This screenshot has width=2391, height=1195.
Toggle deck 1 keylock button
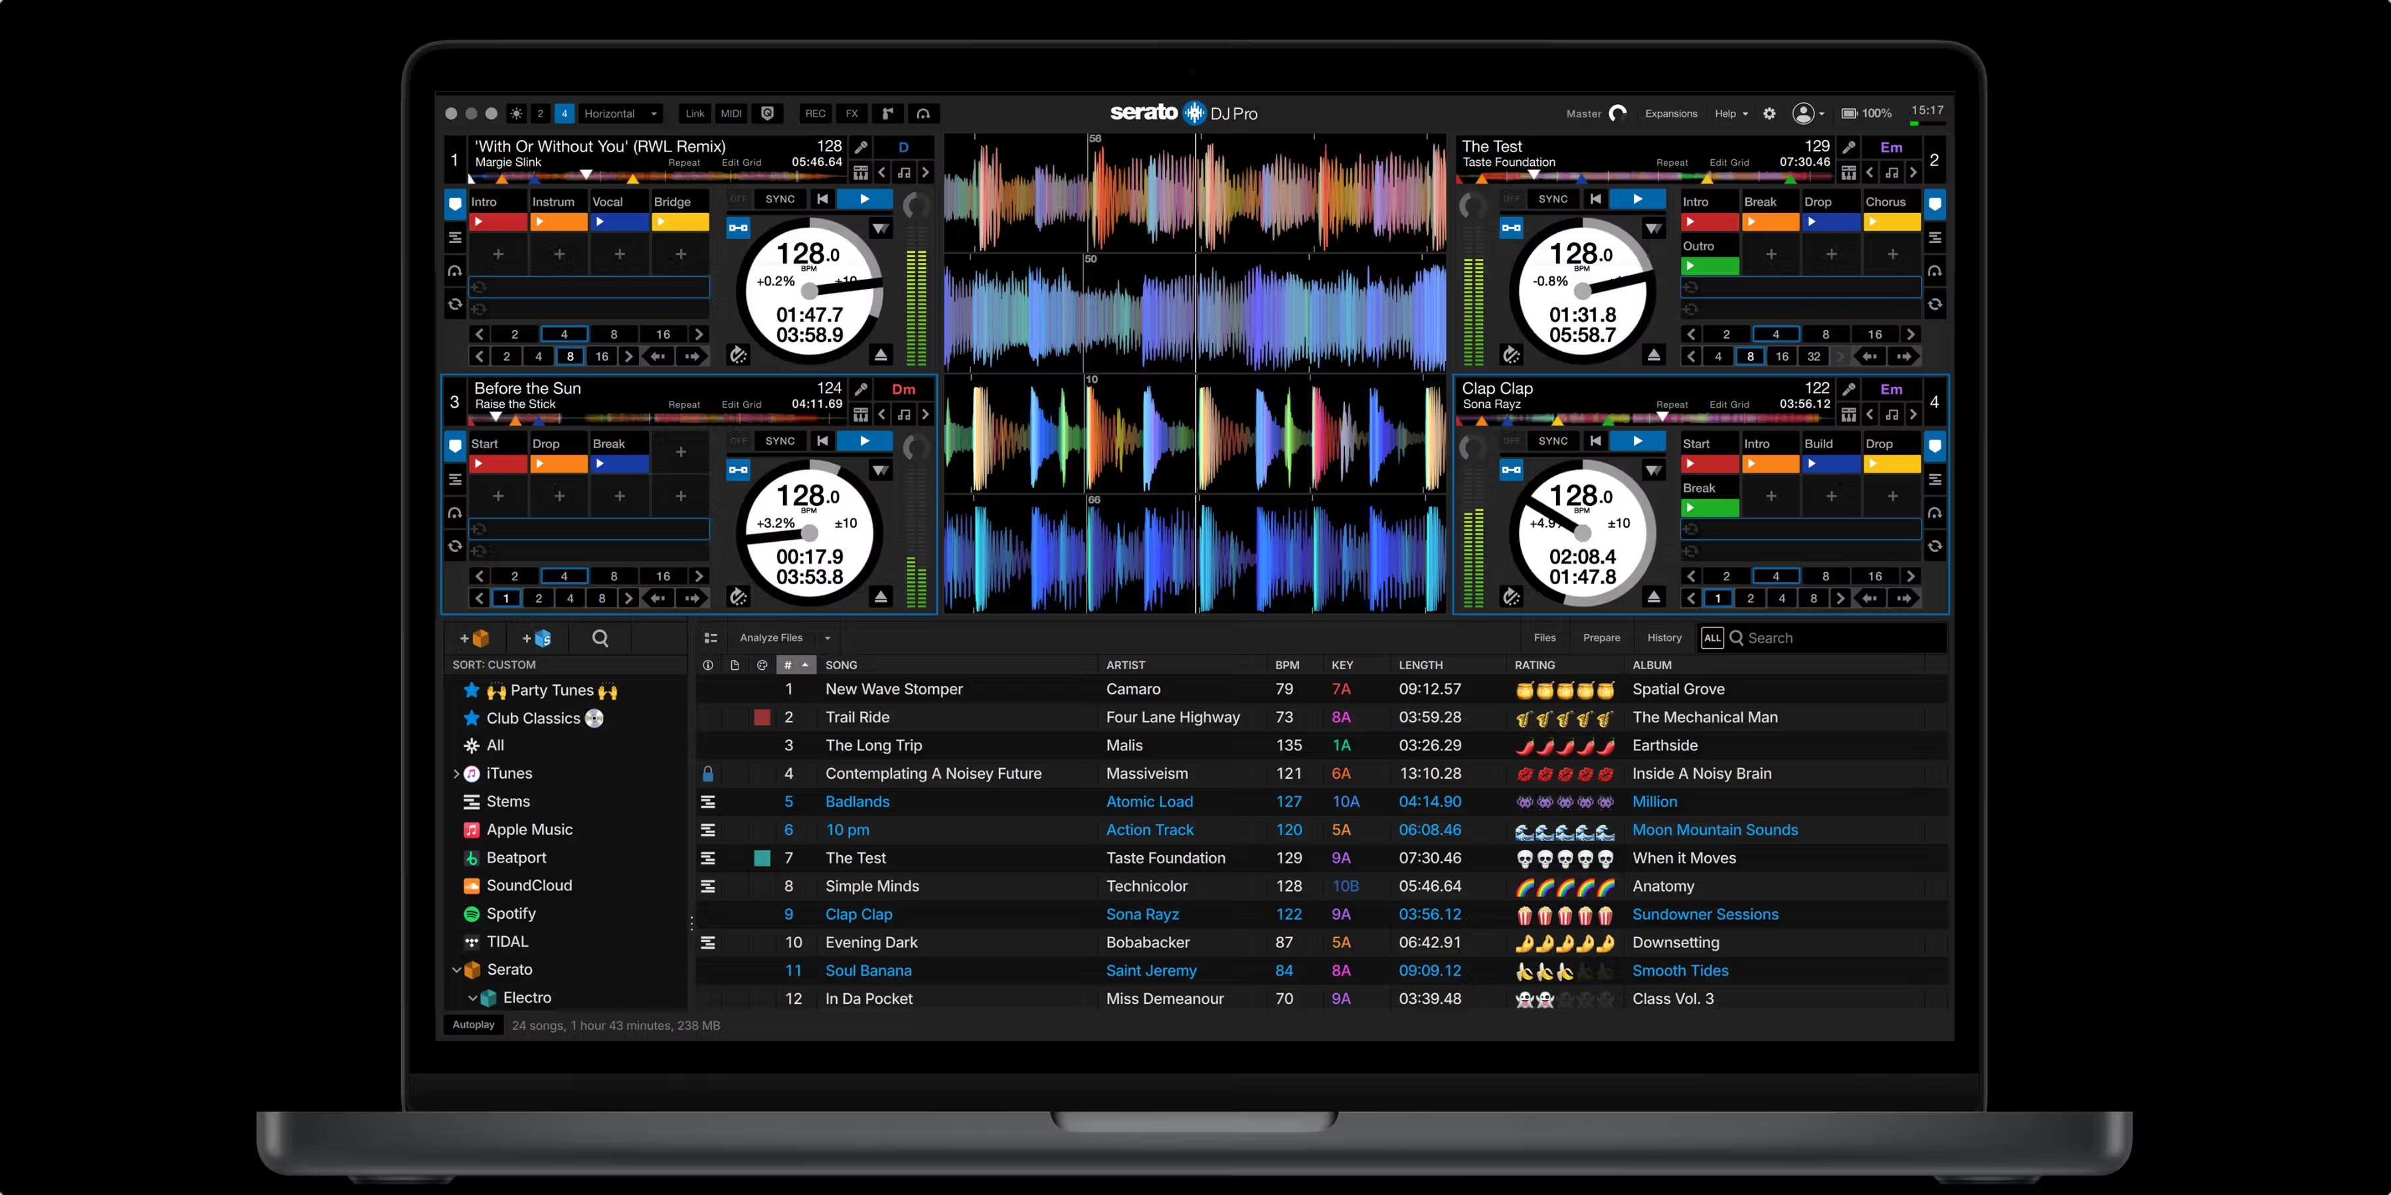pyautogui.click(x=738, y=227)
